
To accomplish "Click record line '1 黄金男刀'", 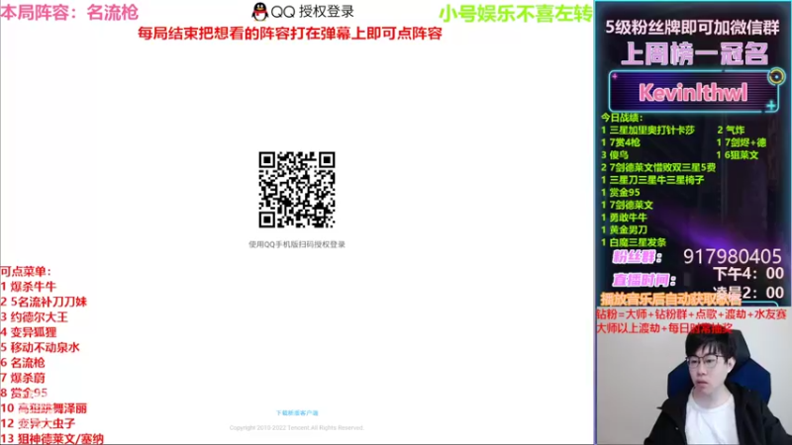I will click(x=624, y=229).
